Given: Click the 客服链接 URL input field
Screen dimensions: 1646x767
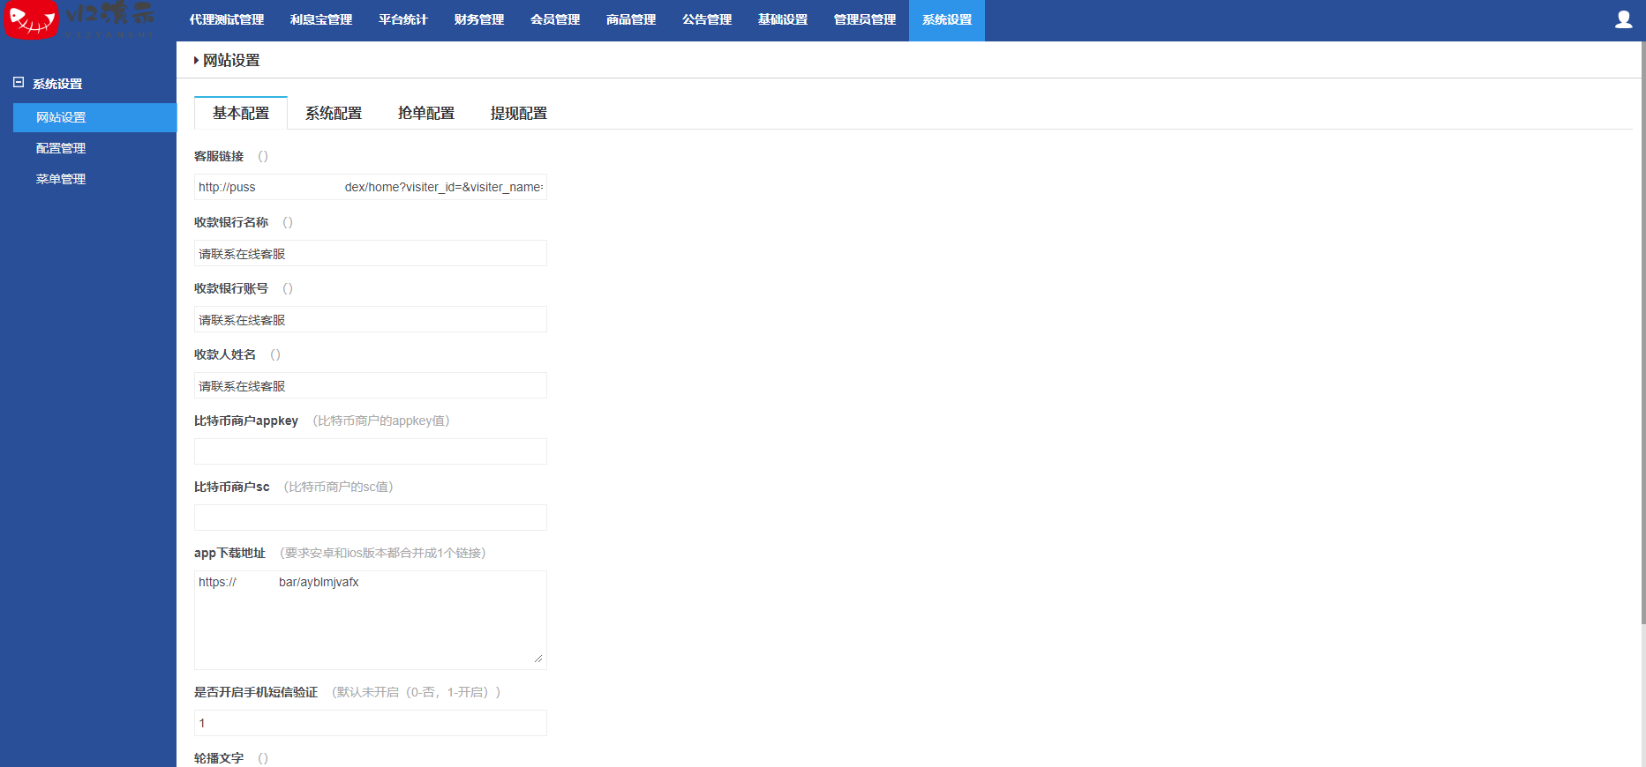Looking at the screenshot, I should [371, 187].
